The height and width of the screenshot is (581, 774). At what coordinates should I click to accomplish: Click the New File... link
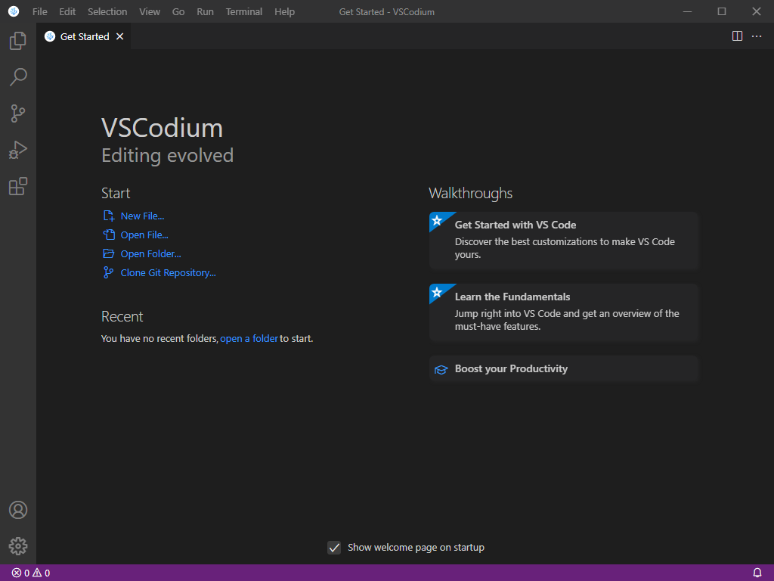143,216
